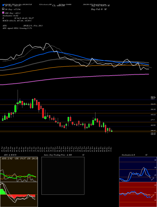Screen dimensions: 157x207
Task: Click the 'Stochastics: 14.32' readout
Action: [10, 16]
